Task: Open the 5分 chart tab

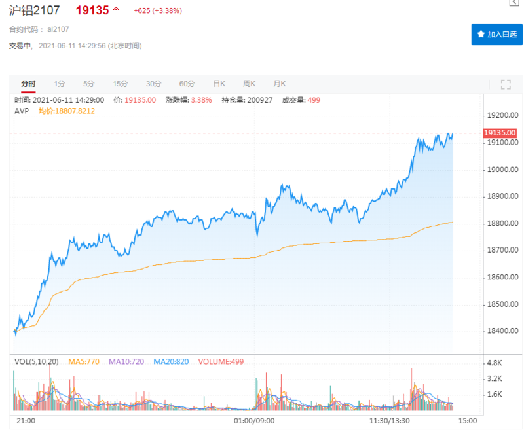Action: [x=89, y=84]
